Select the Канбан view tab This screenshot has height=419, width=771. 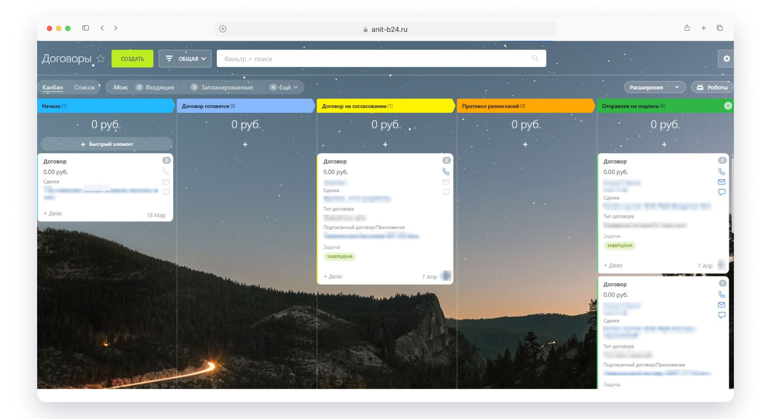point(53,87)
